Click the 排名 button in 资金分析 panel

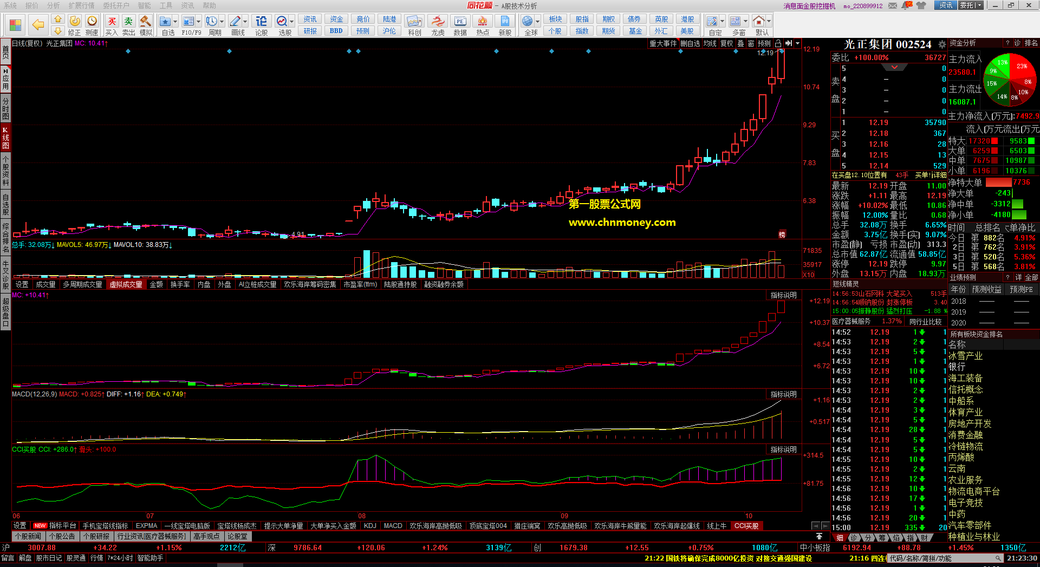click(x=1031, y=43)
